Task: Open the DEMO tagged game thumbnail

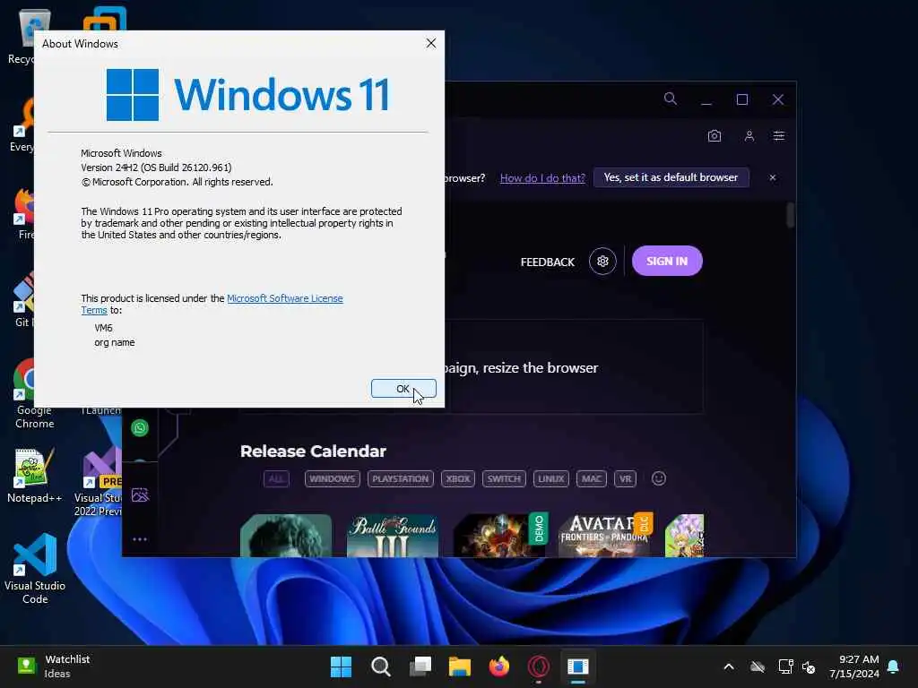Action: [x=498, y=536]
